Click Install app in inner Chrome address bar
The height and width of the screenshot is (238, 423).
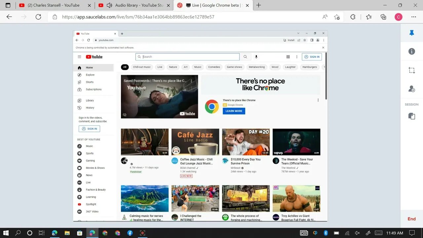[289, 40]
